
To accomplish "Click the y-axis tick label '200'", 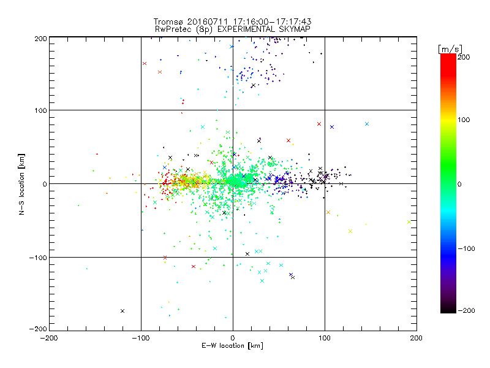I will pyautogui.click(x=40, y=39).
